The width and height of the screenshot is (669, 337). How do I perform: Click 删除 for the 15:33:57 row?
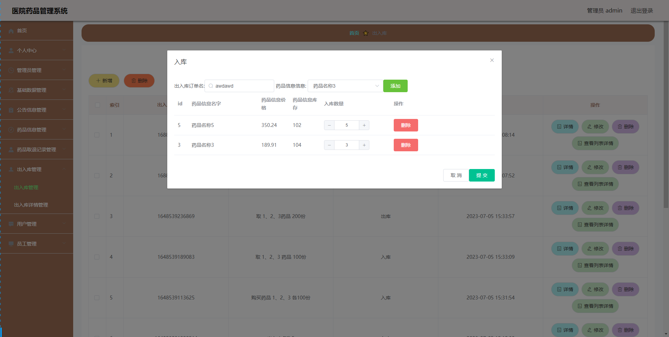[625, 208]
